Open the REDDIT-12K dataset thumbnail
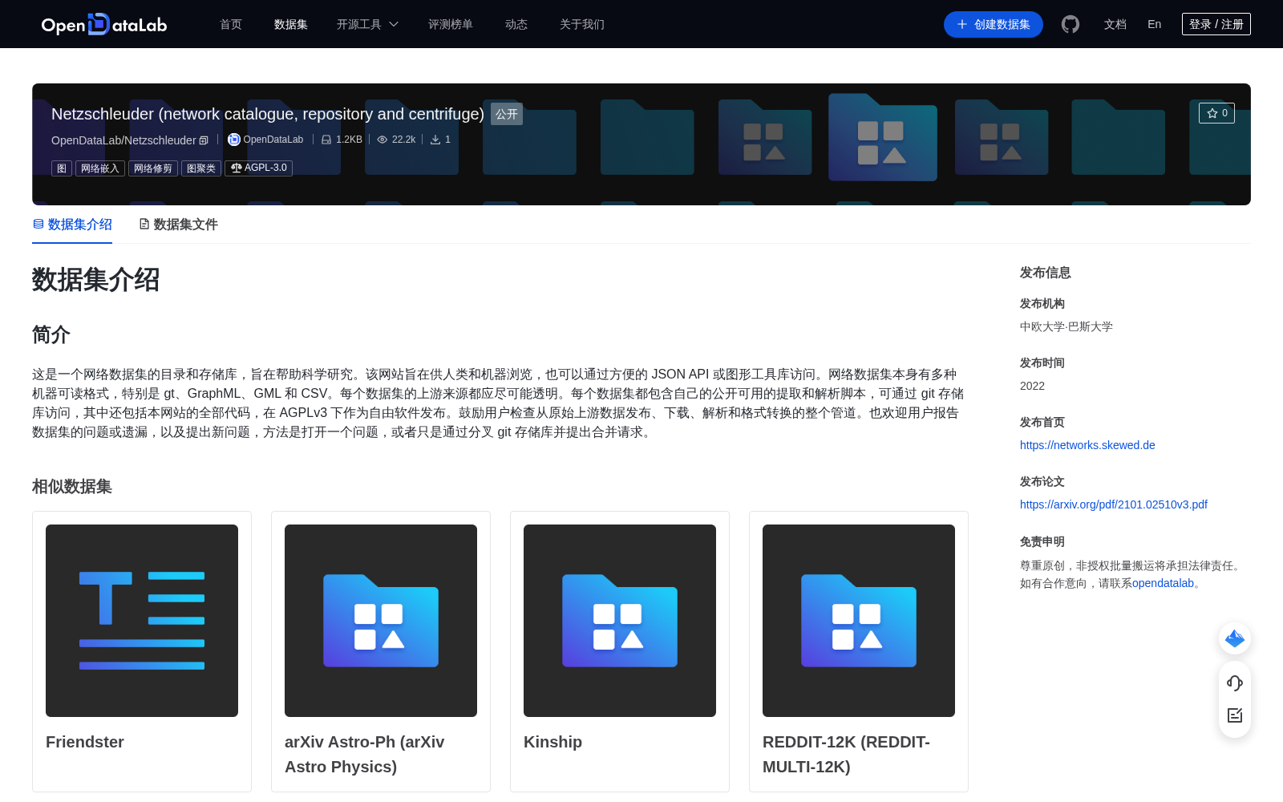The width and height of the screenshot is (1283, 802). pyautogui.click(x=859, y=621)
